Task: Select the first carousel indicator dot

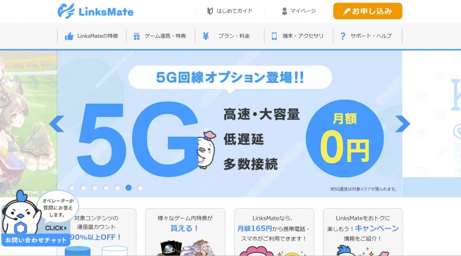Action: [x=72, y=188]
